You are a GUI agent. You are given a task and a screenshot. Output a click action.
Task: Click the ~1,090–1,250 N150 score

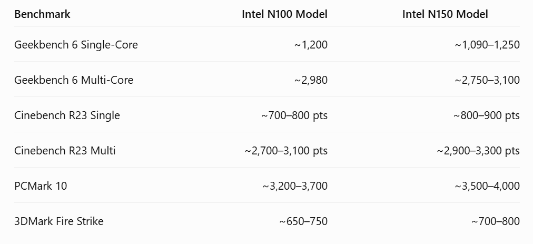coord(487,45)
